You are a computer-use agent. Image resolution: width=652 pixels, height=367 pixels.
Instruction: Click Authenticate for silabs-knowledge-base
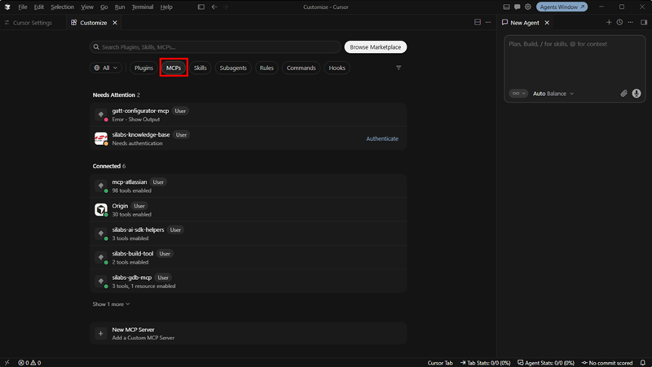[382, 138]
